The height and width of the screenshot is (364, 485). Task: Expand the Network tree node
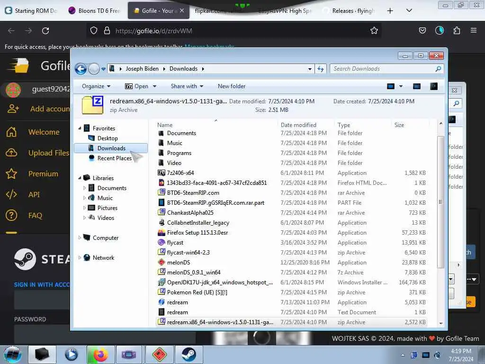pos(80,257)
